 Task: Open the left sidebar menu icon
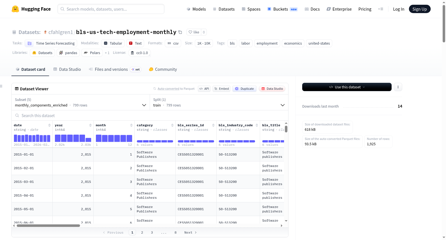coord(1,86)
